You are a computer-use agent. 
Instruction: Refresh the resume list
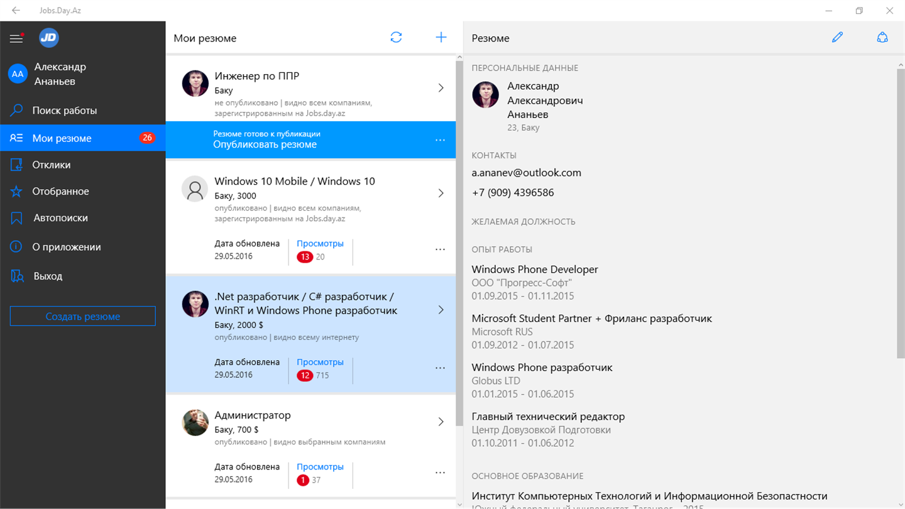point(396,38)
